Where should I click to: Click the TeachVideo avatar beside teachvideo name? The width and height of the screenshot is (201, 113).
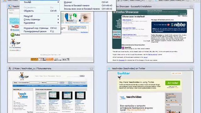[x=122, y=97]
